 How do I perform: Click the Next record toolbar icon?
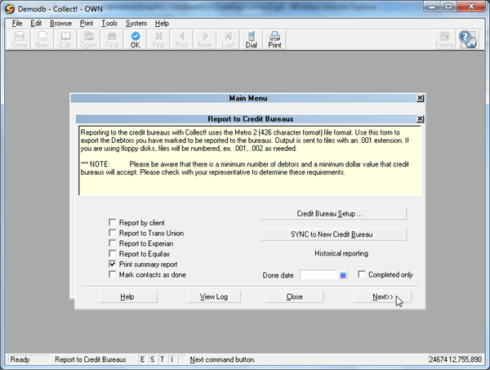(x=205, y=40)
